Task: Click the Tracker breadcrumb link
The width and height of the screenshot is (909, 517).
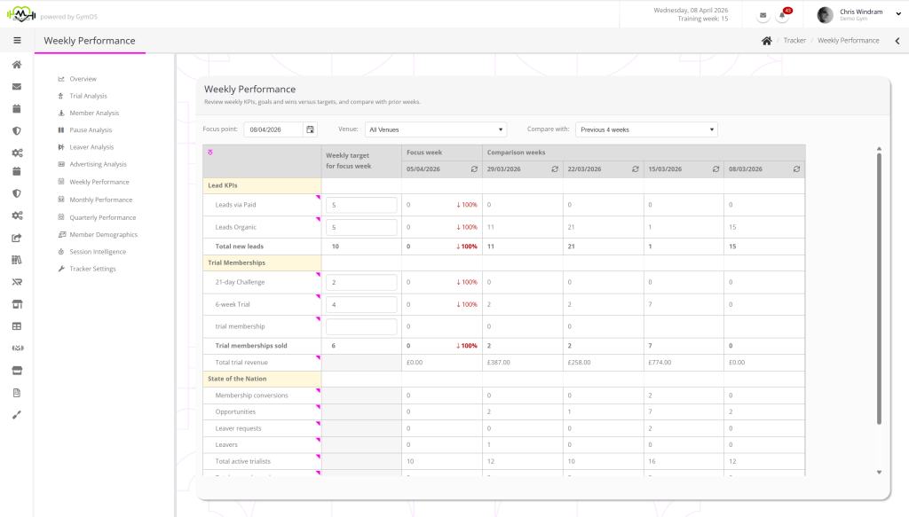Action: tap(794, 41)
